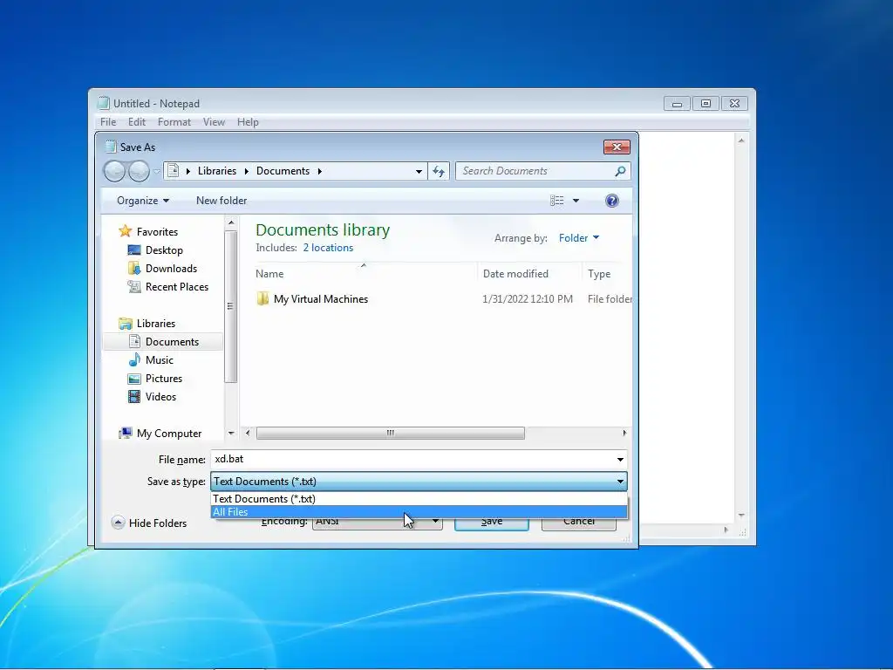Click Notepad window's scroll up arrow
This screenshot has height=670, width=893.
pyautogui.click(x=741, y=140)
